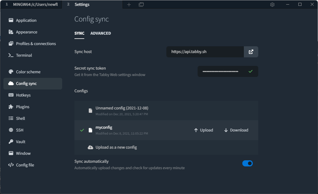Minimize the Tabby window
This screenshot has width=318, height=194.
click(x=288, y=5)
